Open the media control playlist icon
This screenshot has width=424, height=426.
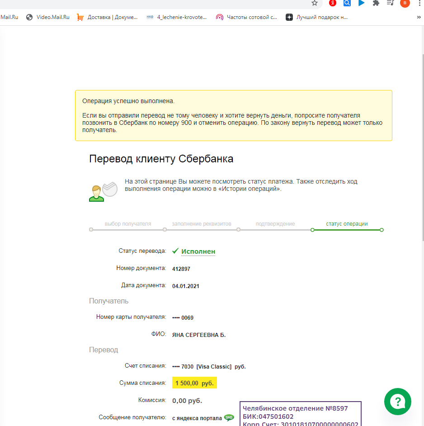[x=390, y=3]
